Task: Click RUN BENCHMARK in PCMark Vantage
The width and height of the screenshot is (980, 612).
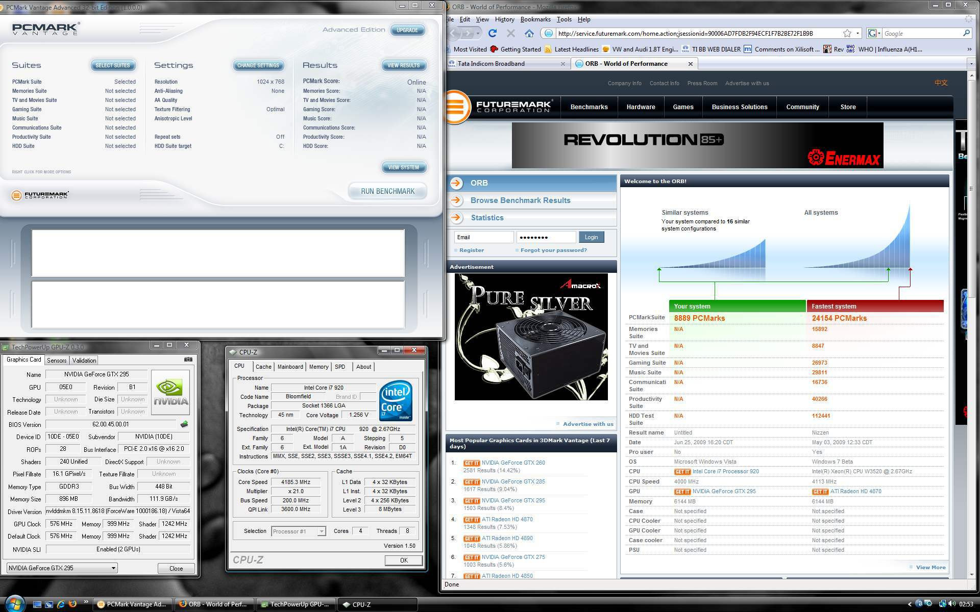Action: click(387, 191)
